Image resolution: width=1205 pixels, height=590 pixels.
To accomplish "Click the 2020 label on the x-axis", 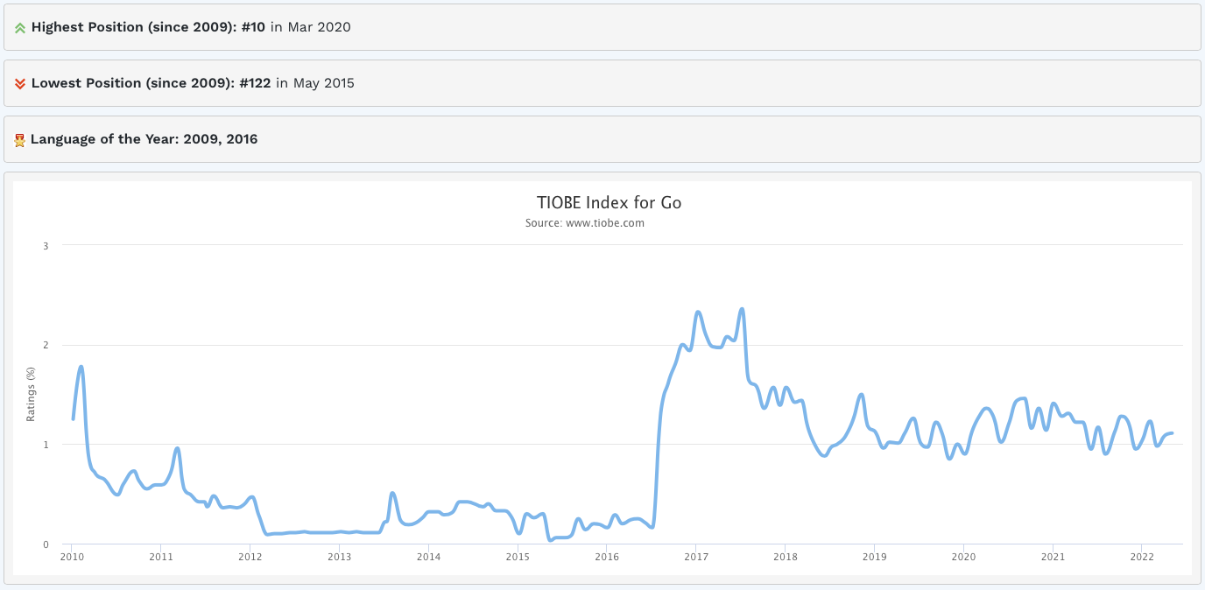I will [963, 557].
